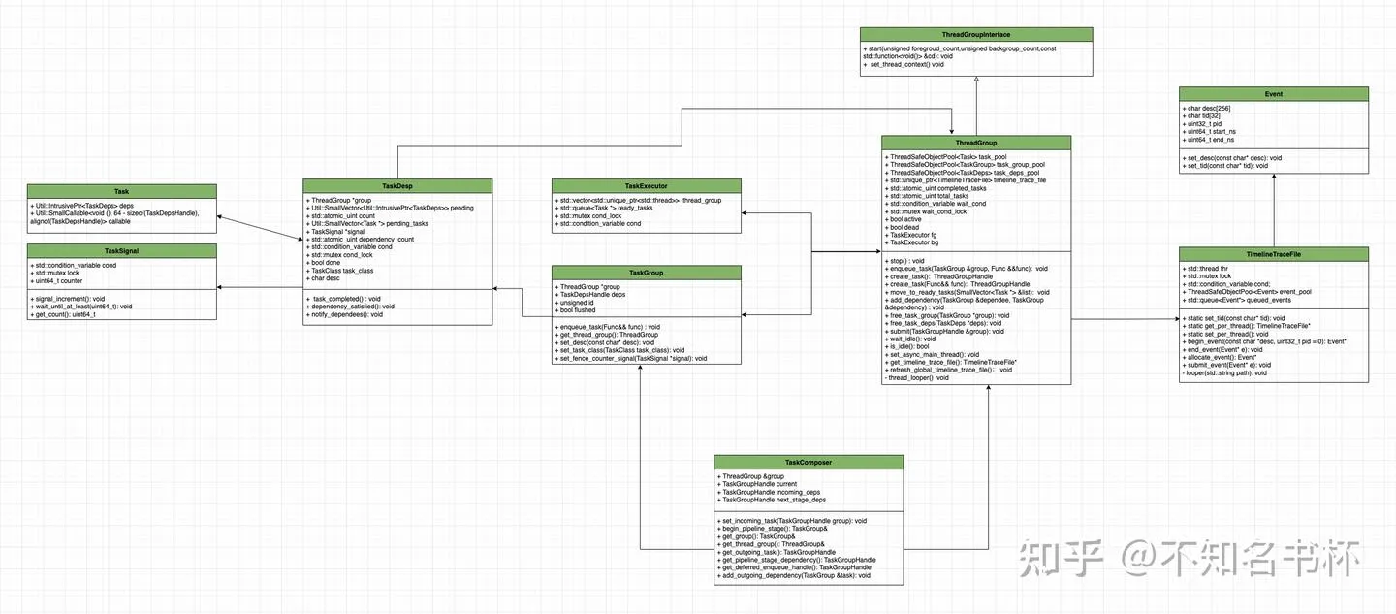1396x614 pixels.
Task: Click the TimelineTraceFile class title
Action: click(1274, 254)
